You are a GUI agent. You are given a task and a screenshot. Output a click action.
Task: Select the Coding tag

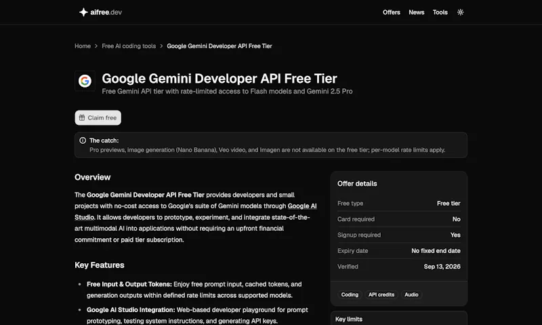click(350, 294)
